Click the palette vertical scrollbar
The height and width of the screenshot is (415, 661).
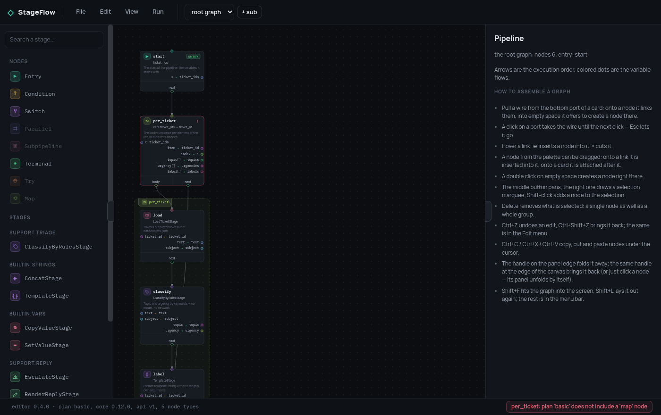(x=110, y=173)
